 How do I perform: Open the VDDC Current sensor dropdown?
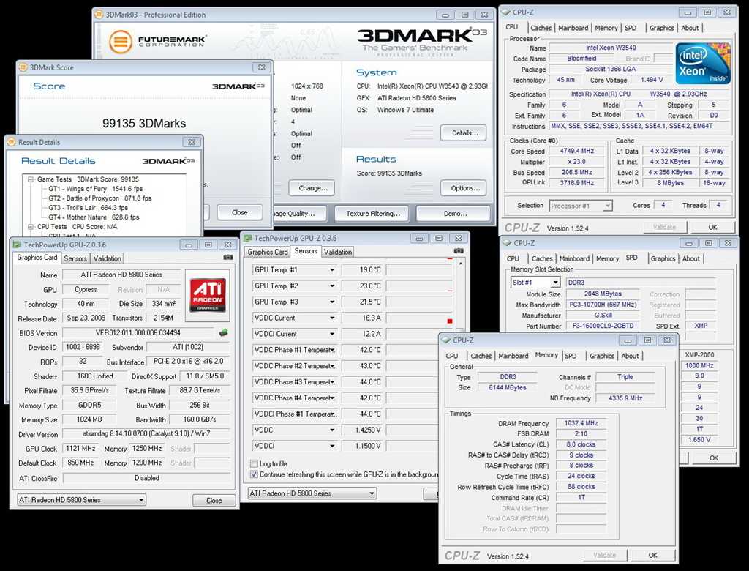click(x=332, y=318)
